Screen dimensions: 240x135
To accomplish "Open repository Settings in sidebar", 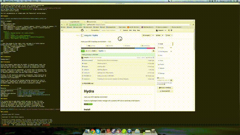I will tap(162, 73).
